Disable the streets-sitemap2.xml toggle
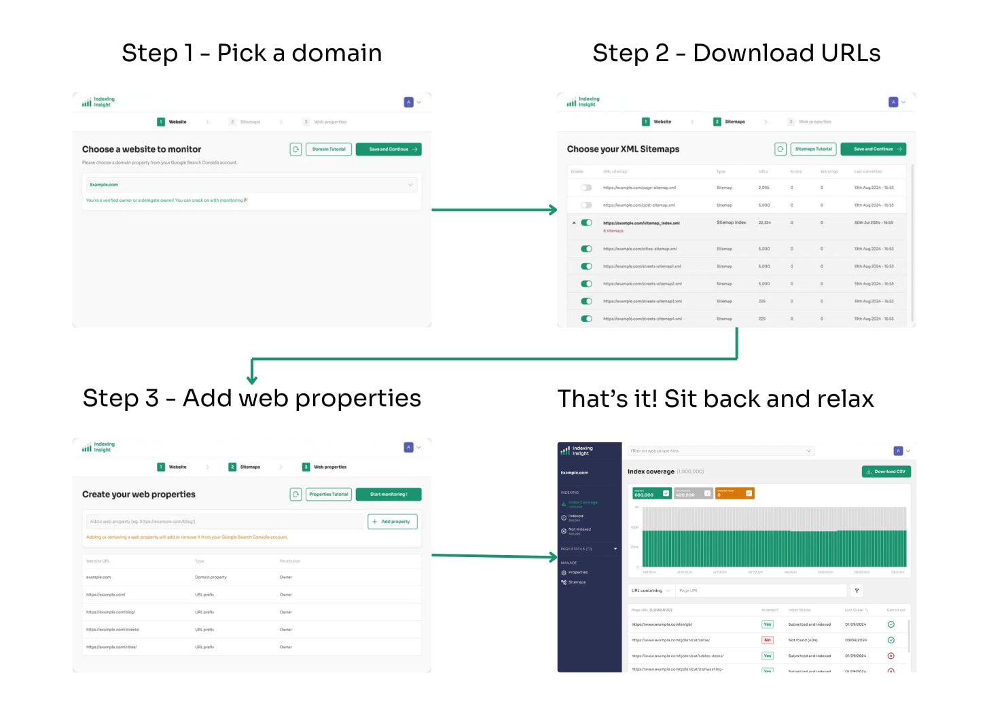989x712 pixels. pyautogui.click(x=586, y=284)
